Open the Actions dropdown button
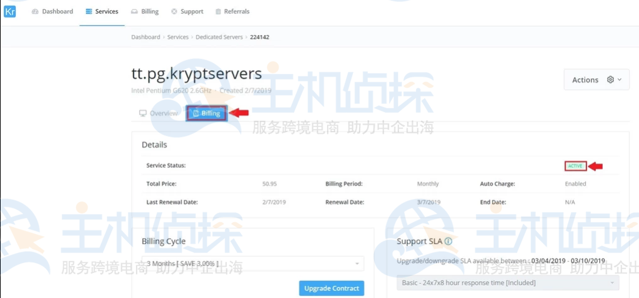 click(x=596, y=80)
